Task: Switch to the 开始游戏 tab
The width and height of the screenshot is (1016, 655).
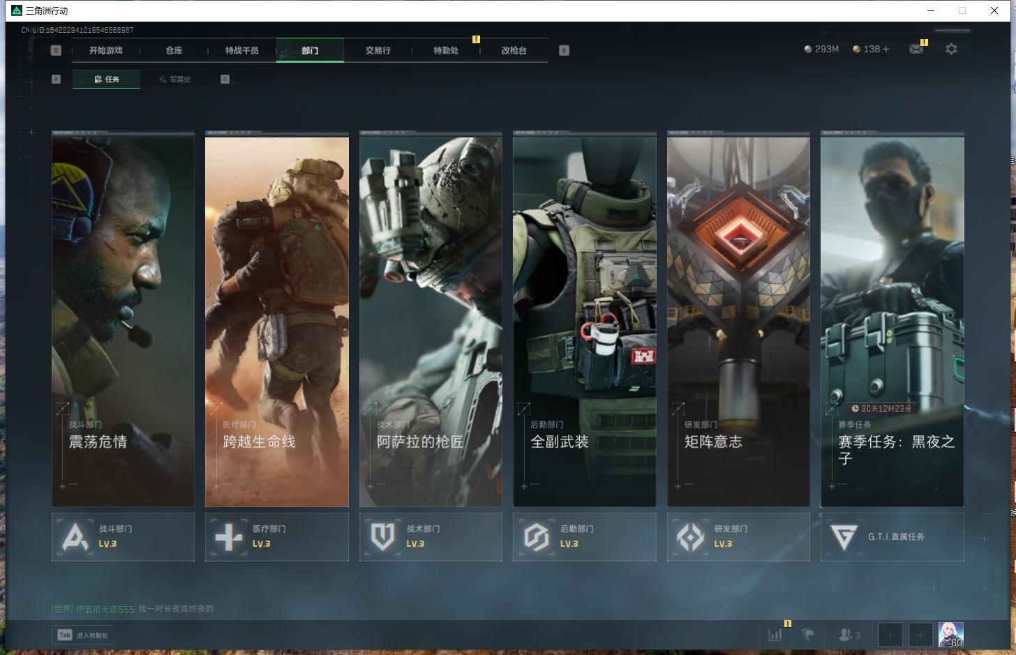Action: 106,50
